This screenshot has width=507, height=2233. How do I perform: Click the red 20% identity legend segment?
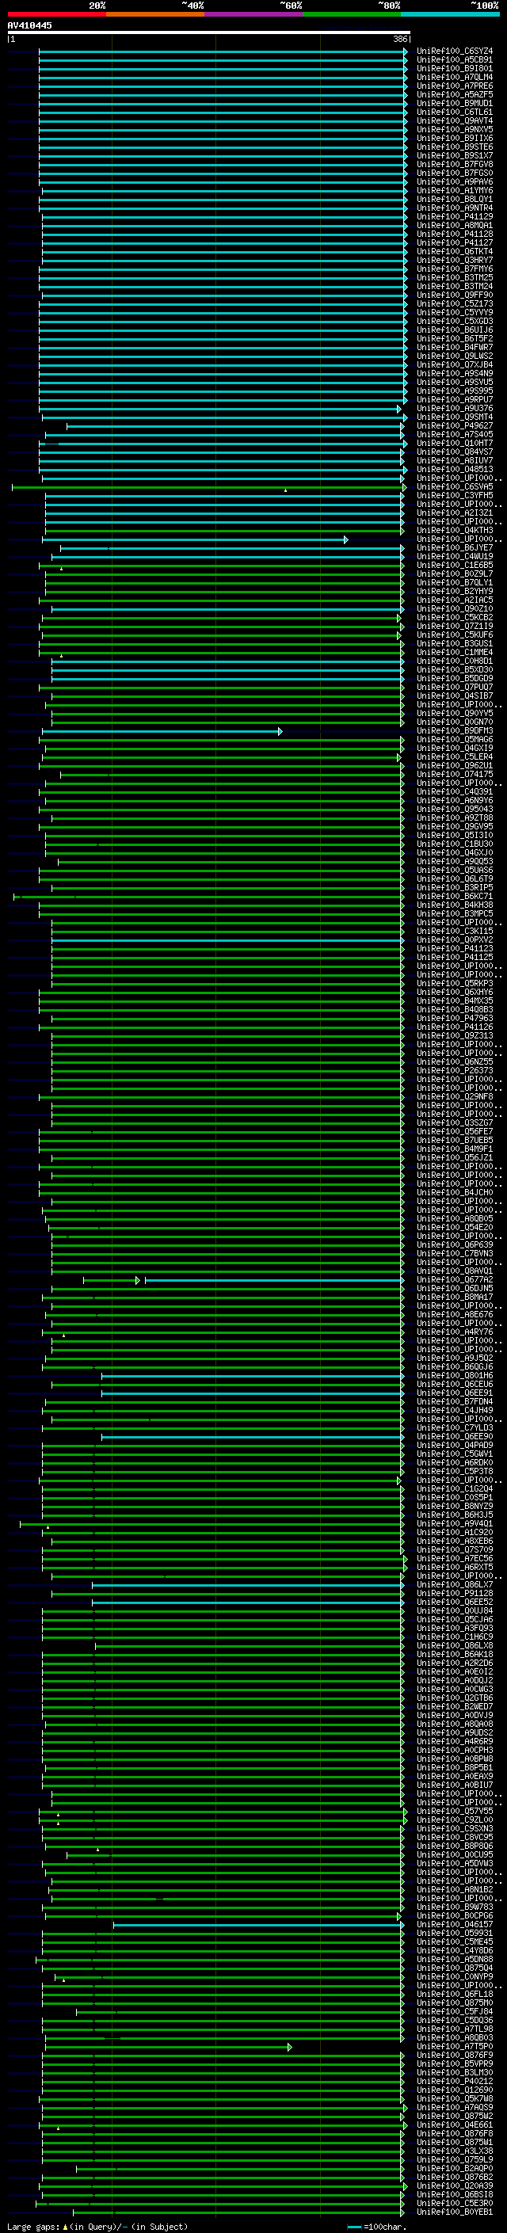[x=57, y=14]
